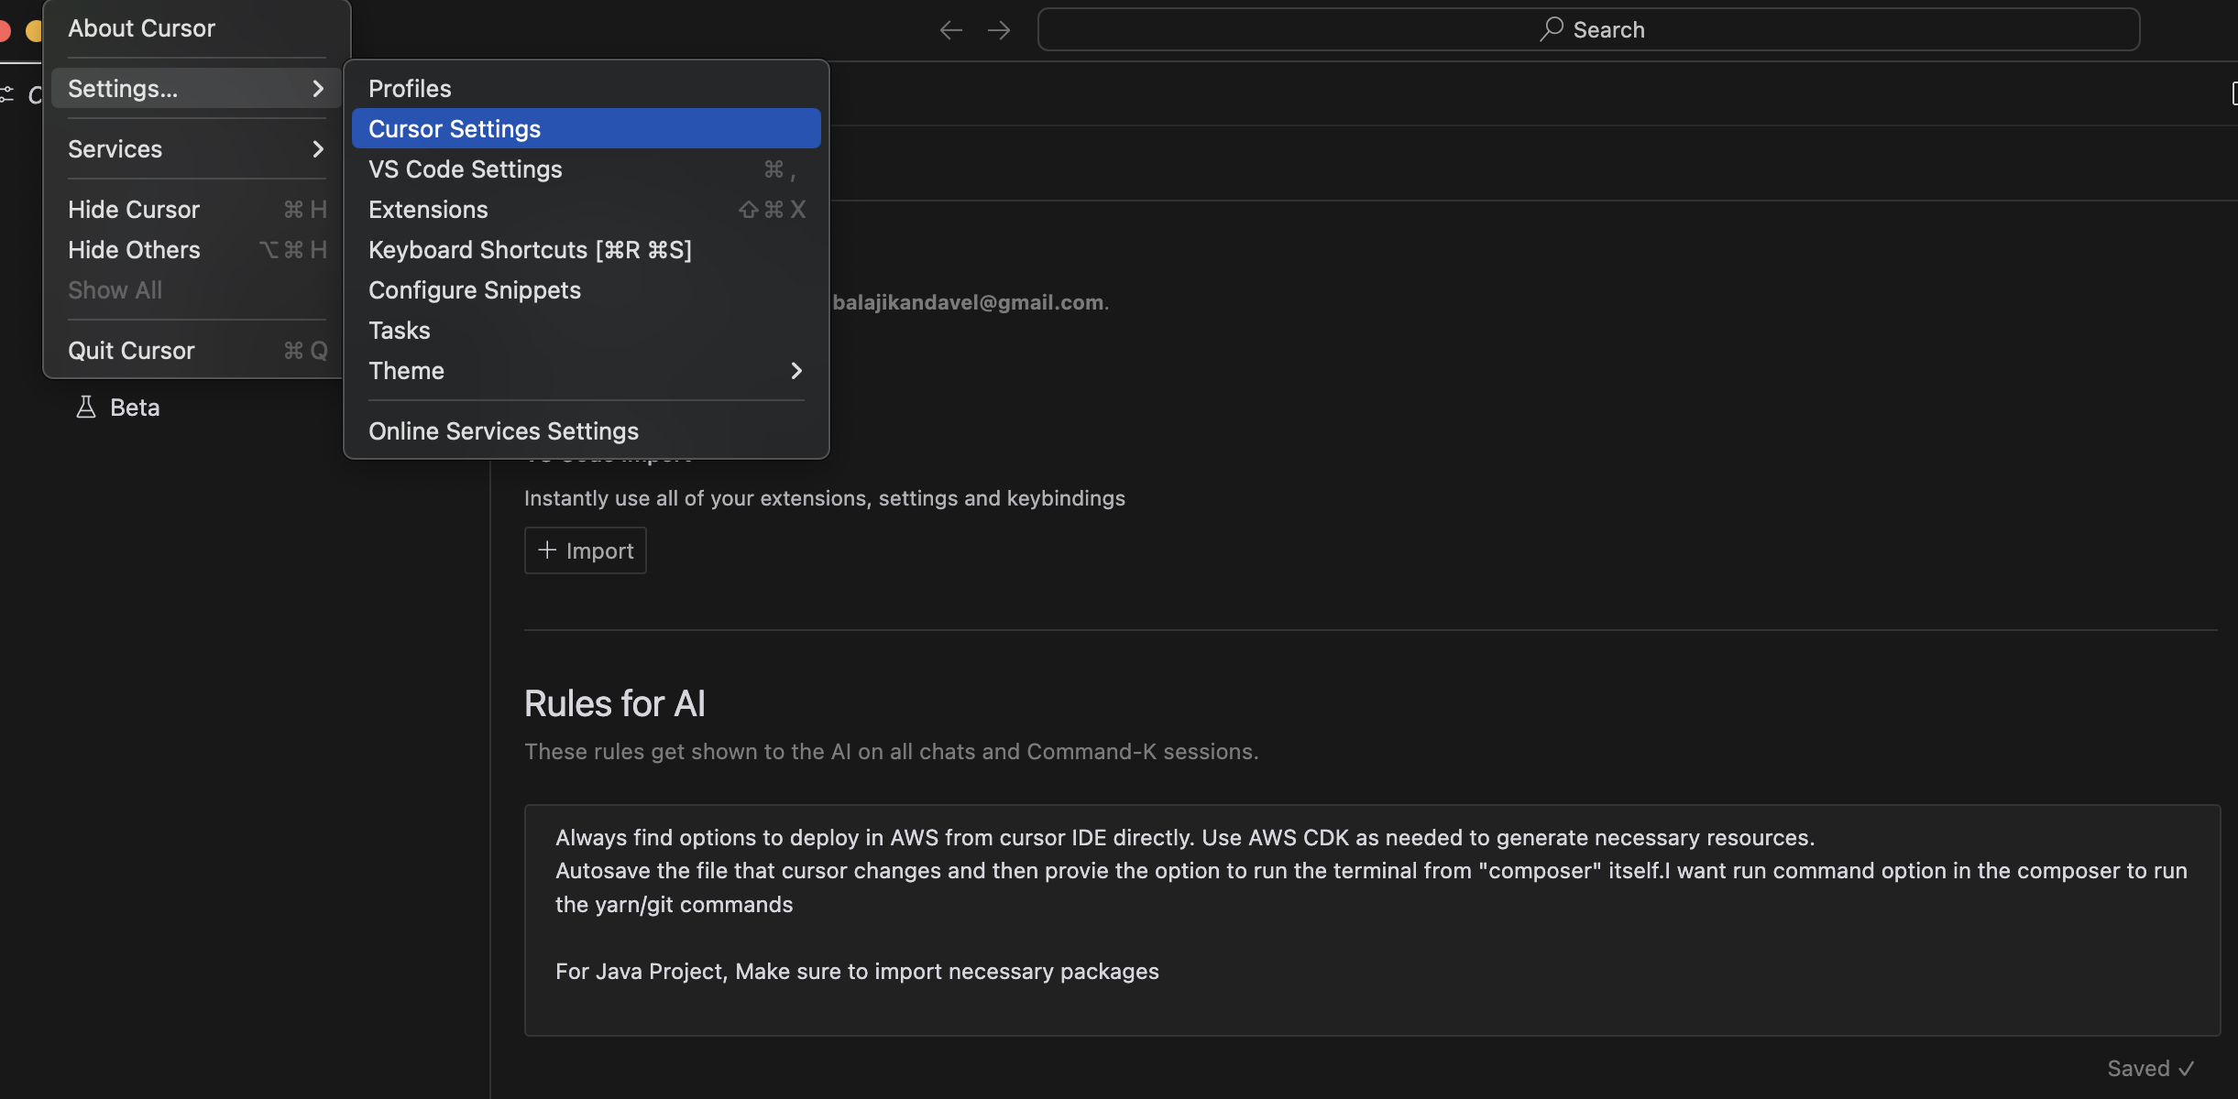2238x1099 pixels.
Task: Select Cursor Settings in the submenu
Action: (x=587, y=129)
